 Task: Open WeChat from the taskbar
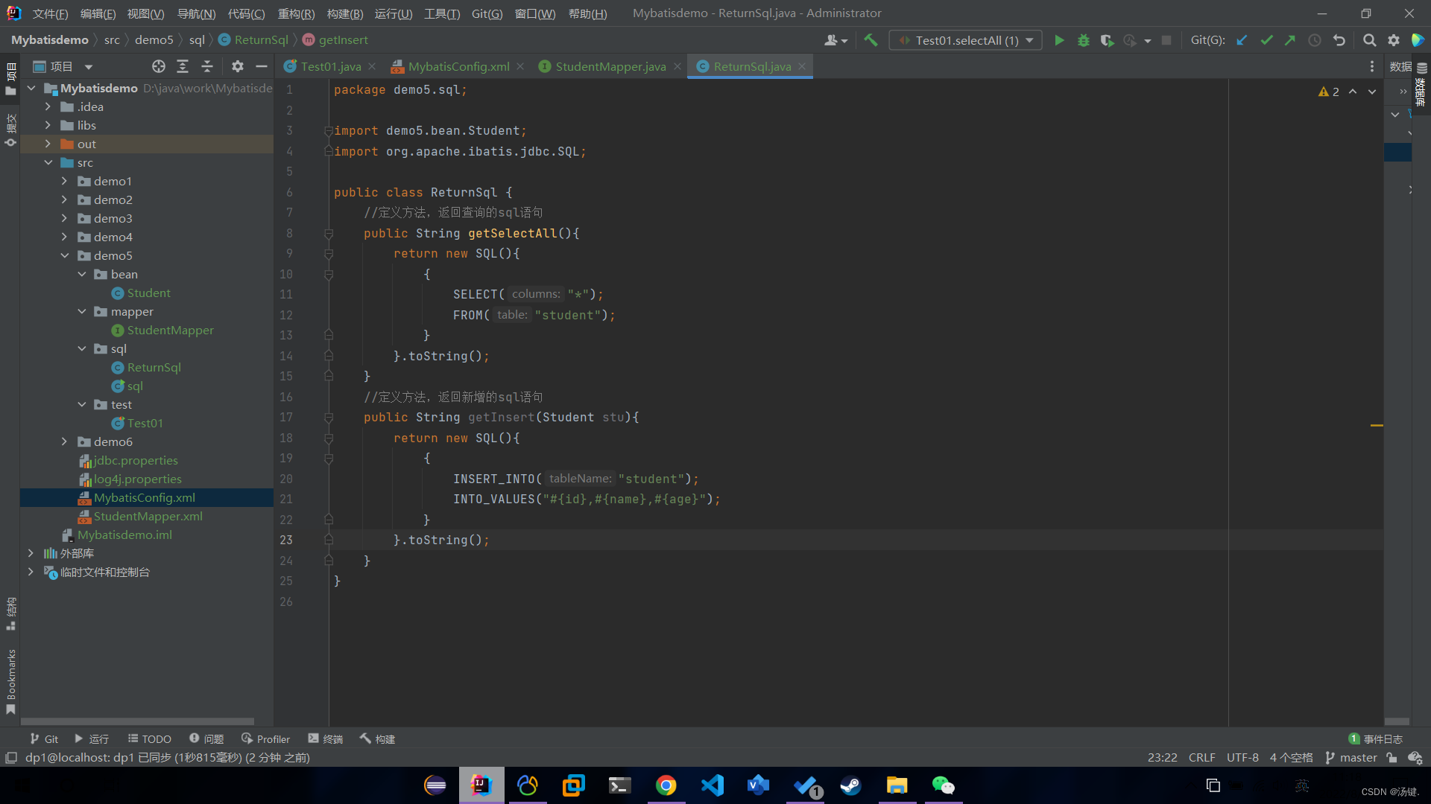coord(943,785)
